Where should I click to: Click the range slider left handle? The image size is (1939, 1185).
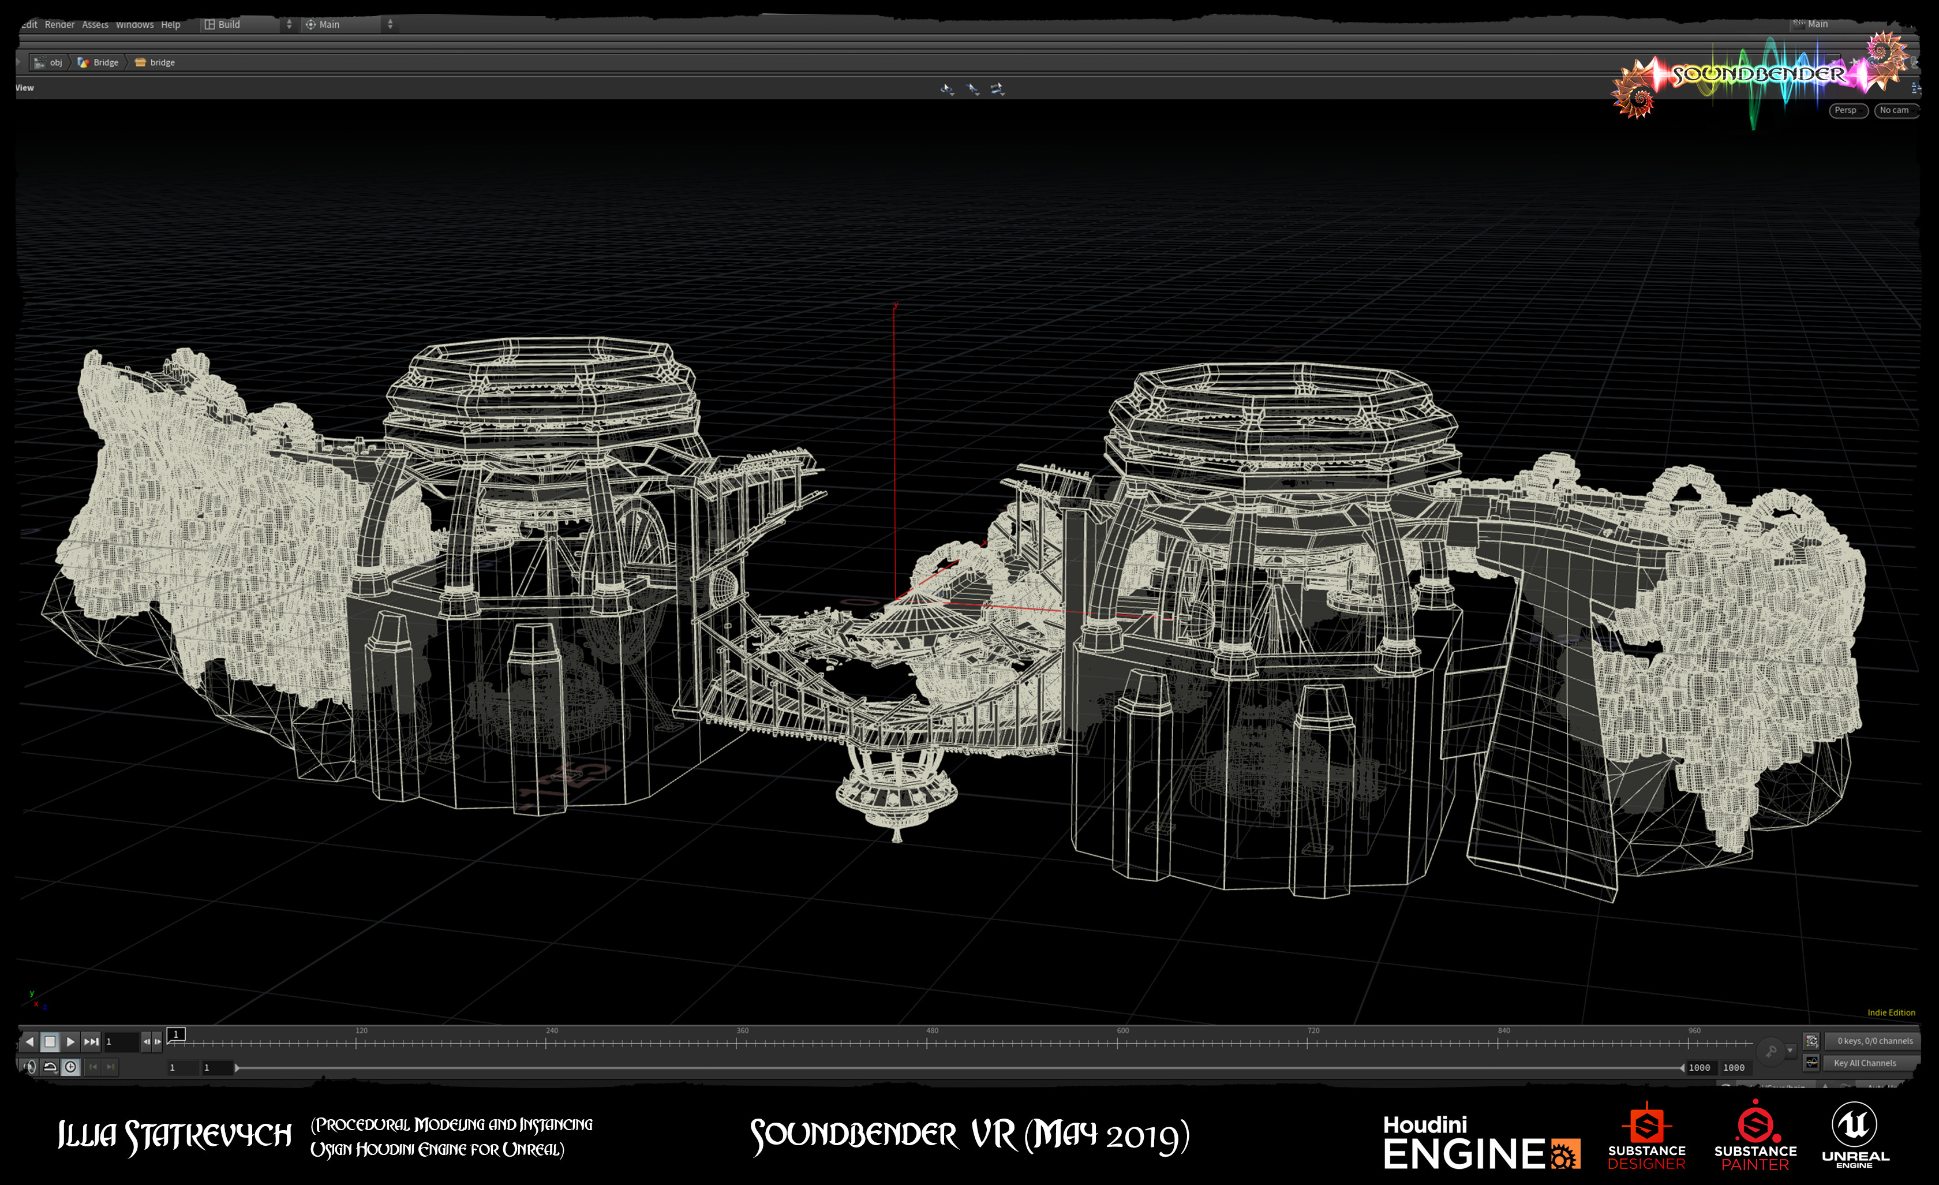pyautogui.click(x=237, y=1068)
